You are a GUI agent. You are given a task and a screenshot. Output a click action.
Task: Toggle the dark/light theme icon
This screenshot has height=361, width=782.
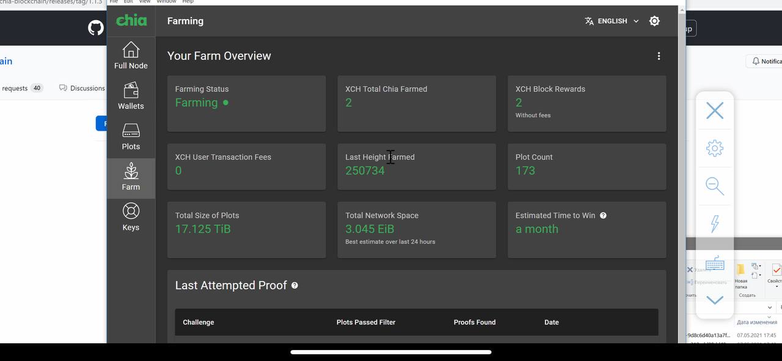[654, 21]
